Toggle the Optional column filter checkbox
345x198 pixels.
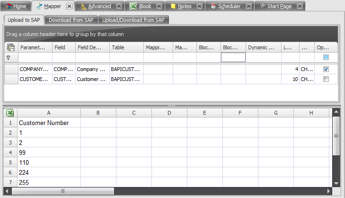click(x=326, y=57)
